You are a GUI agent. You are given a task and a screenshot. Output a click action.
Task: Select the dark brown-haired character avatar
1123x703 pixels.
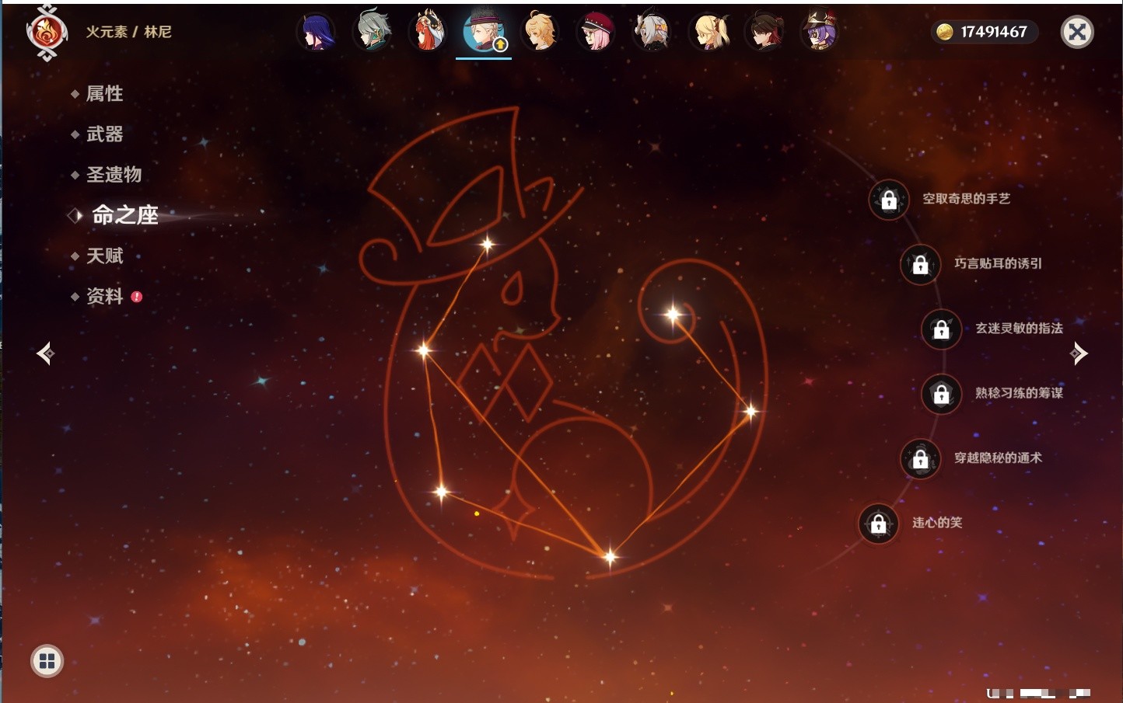point(765,32)
